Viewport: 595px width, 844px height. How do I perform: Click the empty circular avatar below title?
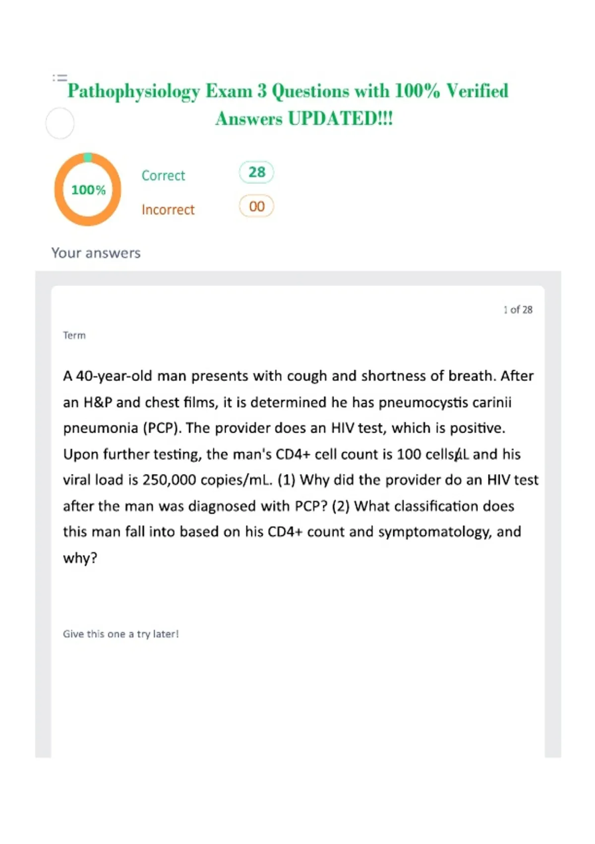click(60, 123)
